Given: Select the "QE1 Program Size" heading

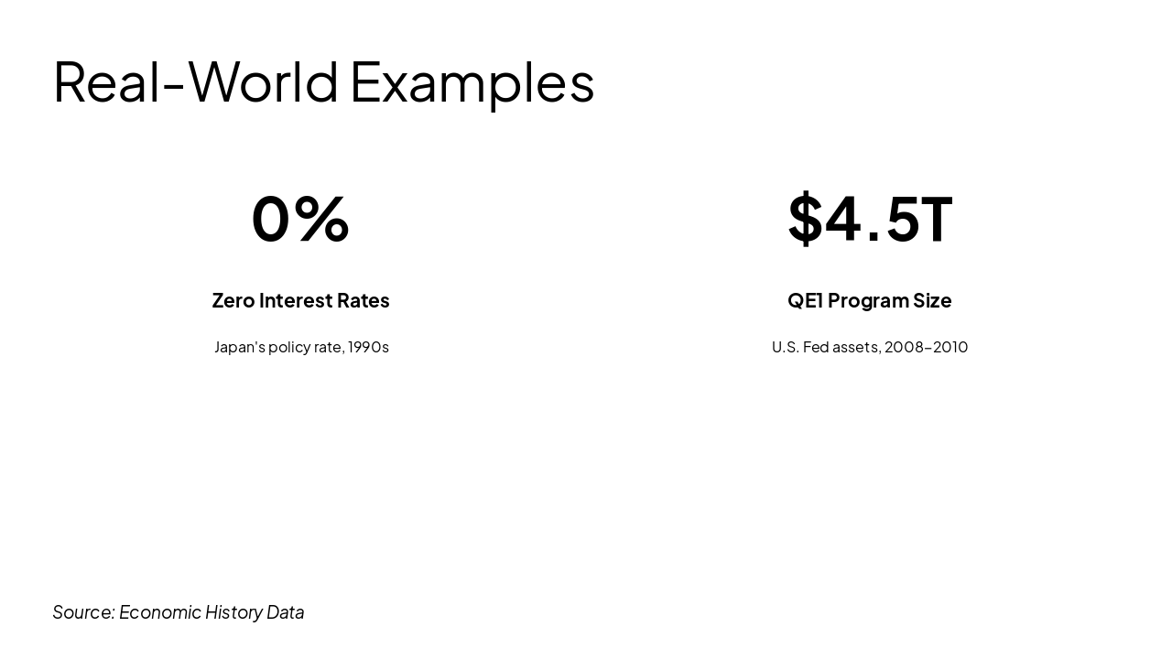Looking at the screenshot, I should pyautogui.click(x=870, y=300).
